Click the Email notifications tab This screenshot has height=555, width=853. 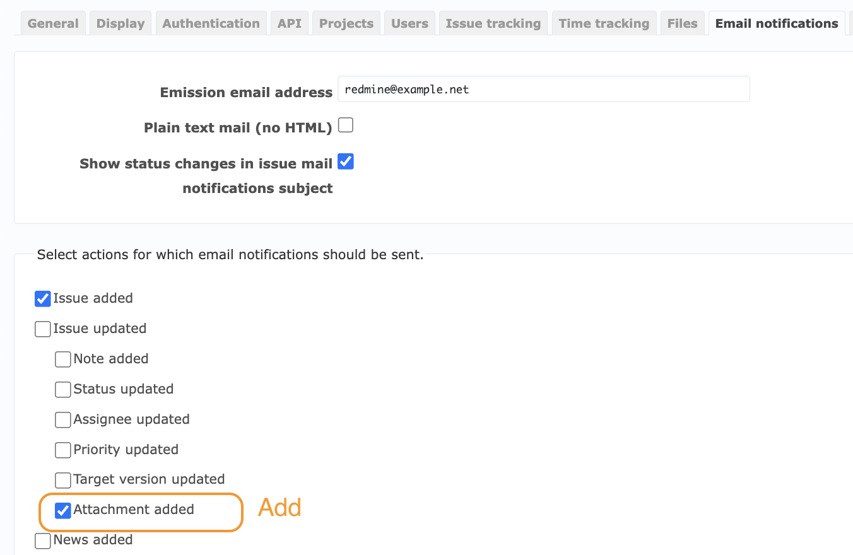pyautogui.click(x=777, y=23)
